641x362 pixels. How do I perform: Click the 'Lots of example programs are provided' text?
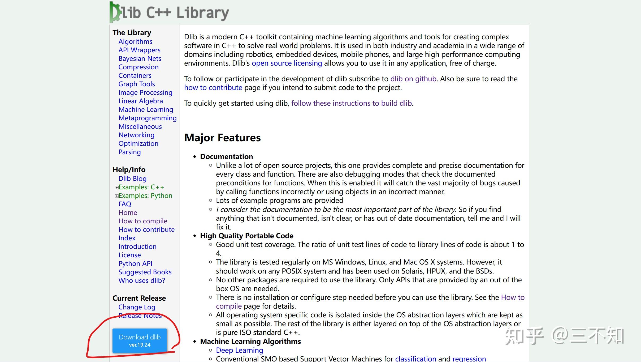coord(280,201)
